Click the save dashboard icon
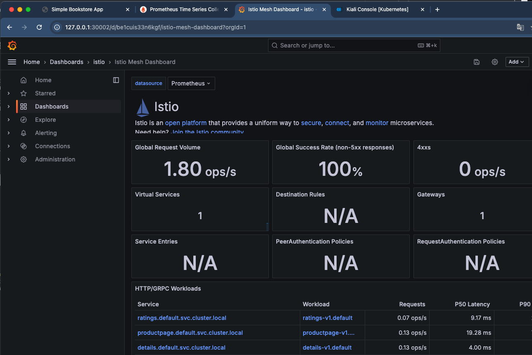 477,62
